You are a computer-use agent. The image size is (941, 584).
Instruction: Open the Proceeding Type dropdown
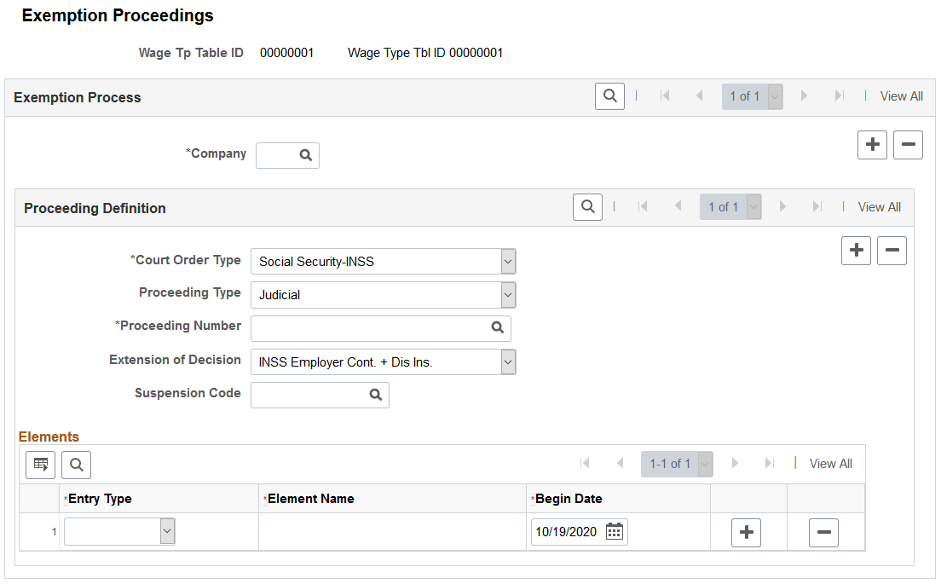(x=508, y=295)
